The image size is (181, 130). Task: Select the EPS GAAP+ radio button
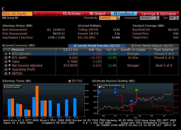(x=10, y=57)
